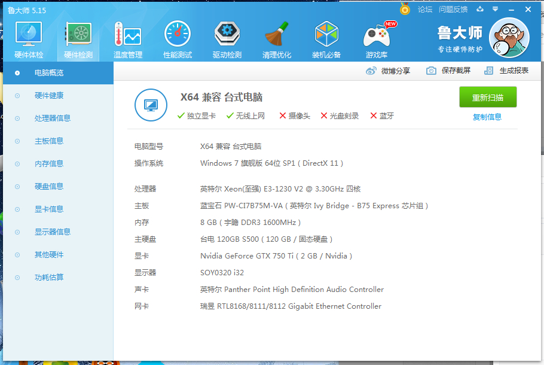The width and height of the screenshot is (544, 365).
Task: Launch 性能测试 performance test icon
Action: click(178, 39)
